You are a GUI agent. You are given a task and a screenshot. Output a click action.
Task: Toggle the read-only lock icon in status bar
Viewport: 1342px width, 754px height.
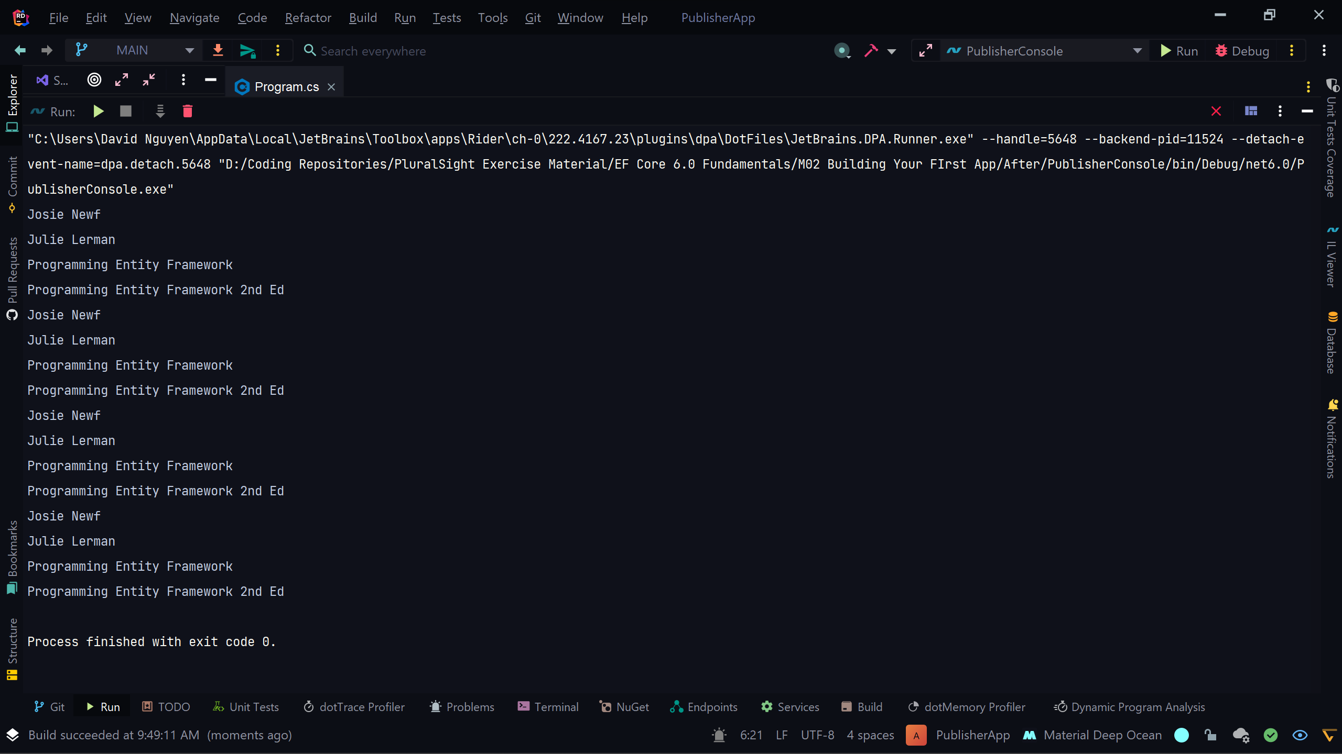[1210, 735]
